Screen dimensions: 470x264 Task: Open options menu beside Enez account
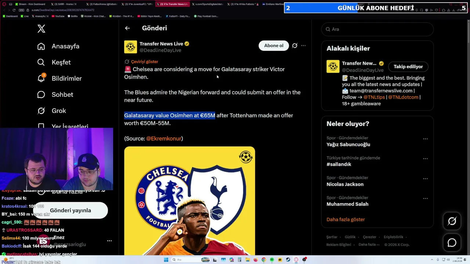tap(109, 241)
